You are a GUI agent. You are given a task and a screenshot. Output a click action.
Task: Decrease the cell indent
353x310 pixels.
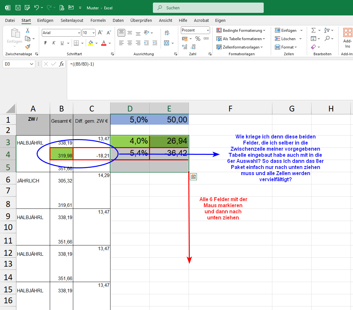tap(146, 43)
